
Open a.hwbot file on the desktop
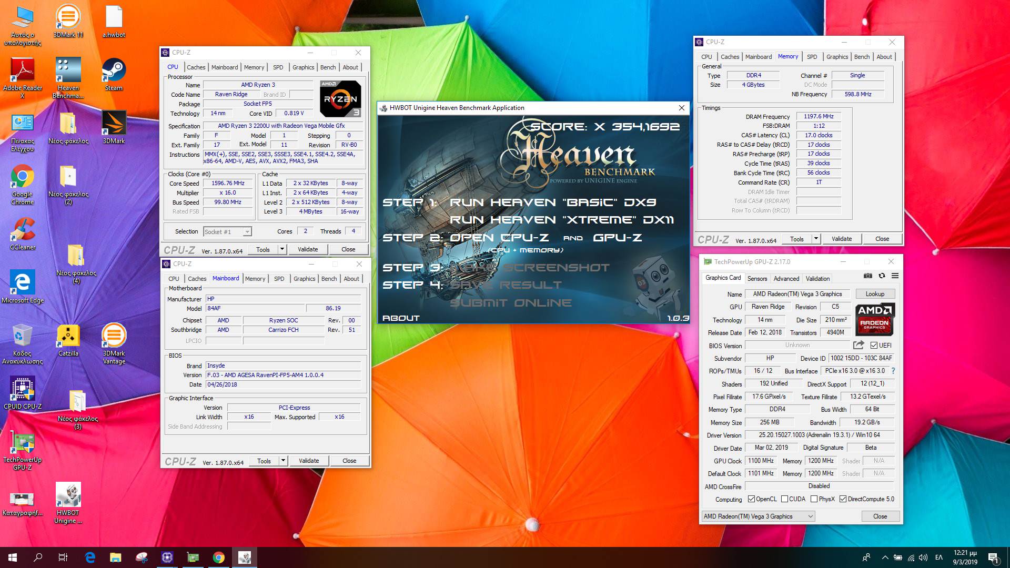(x=114, y=21)
